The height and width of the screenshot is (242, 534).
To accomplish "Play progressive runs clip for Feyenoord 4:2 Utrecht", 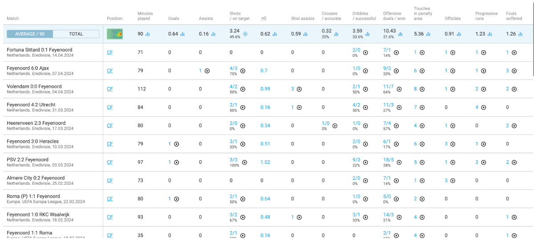I will [483, 107].
